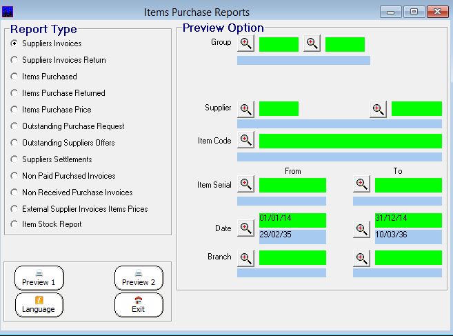Open the Branch To lookup icon

coord(362,258)
